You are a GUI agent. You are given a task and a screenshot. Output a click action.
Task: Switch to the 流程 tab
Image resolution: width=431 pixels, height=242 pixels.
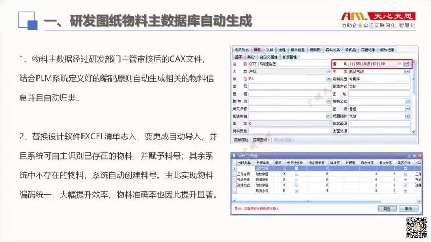coord(282,50)
